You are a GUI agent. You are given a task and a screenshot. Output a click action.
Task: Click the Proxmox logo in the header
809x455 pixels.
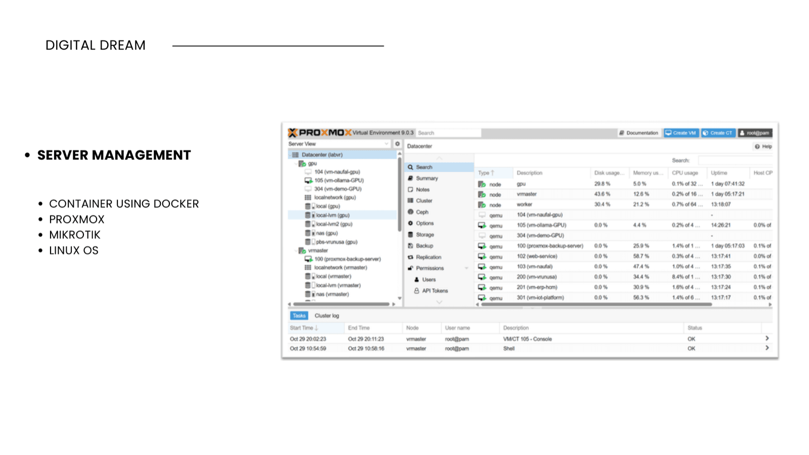coord(320,132)
